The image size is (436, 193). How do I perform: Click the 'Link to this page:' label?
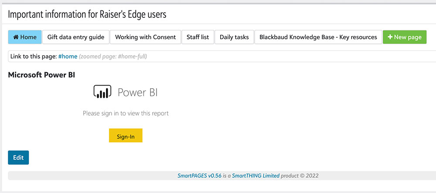click(34, 57)
